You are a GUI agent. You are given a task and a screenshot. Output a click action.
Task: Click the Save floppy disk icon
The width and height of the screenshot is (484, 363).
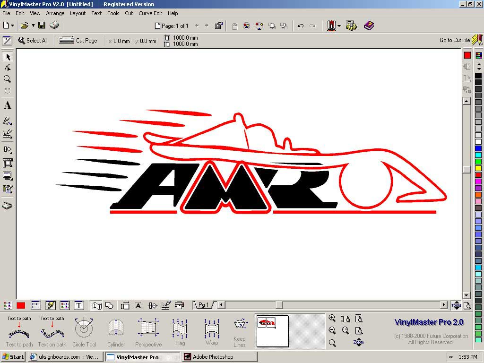pos(42,26)
